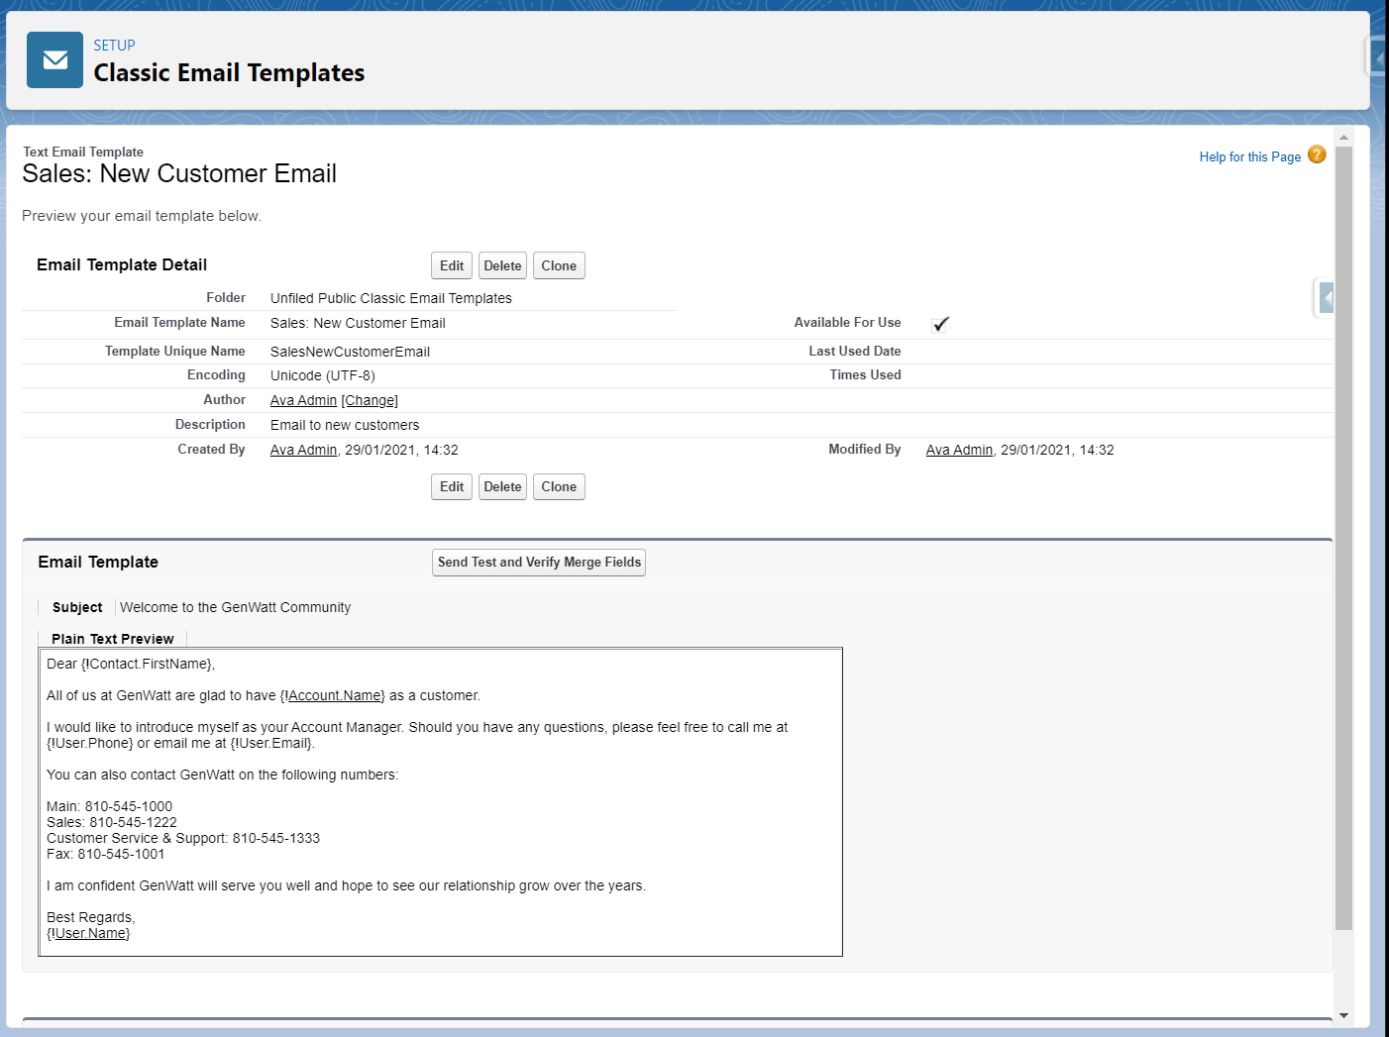Open Ava Admin link in Author row
The image size is (1389, 1037).
pyautogui.click(x=303, y=400)
